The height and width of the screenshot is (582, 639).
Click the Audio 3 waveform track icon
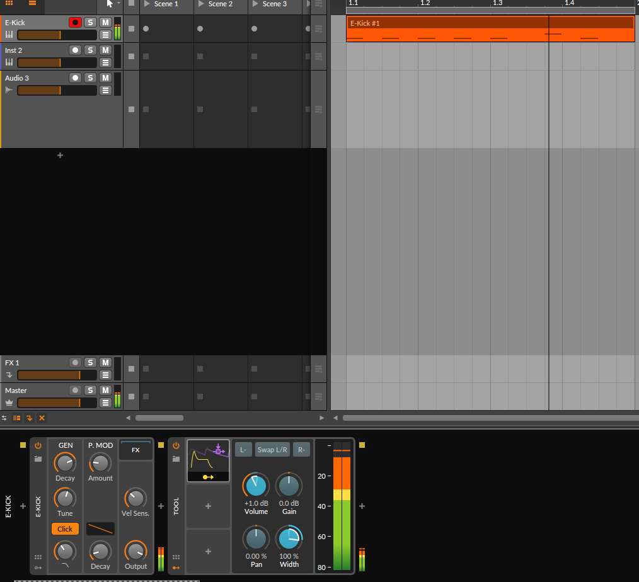click(9, 90)
